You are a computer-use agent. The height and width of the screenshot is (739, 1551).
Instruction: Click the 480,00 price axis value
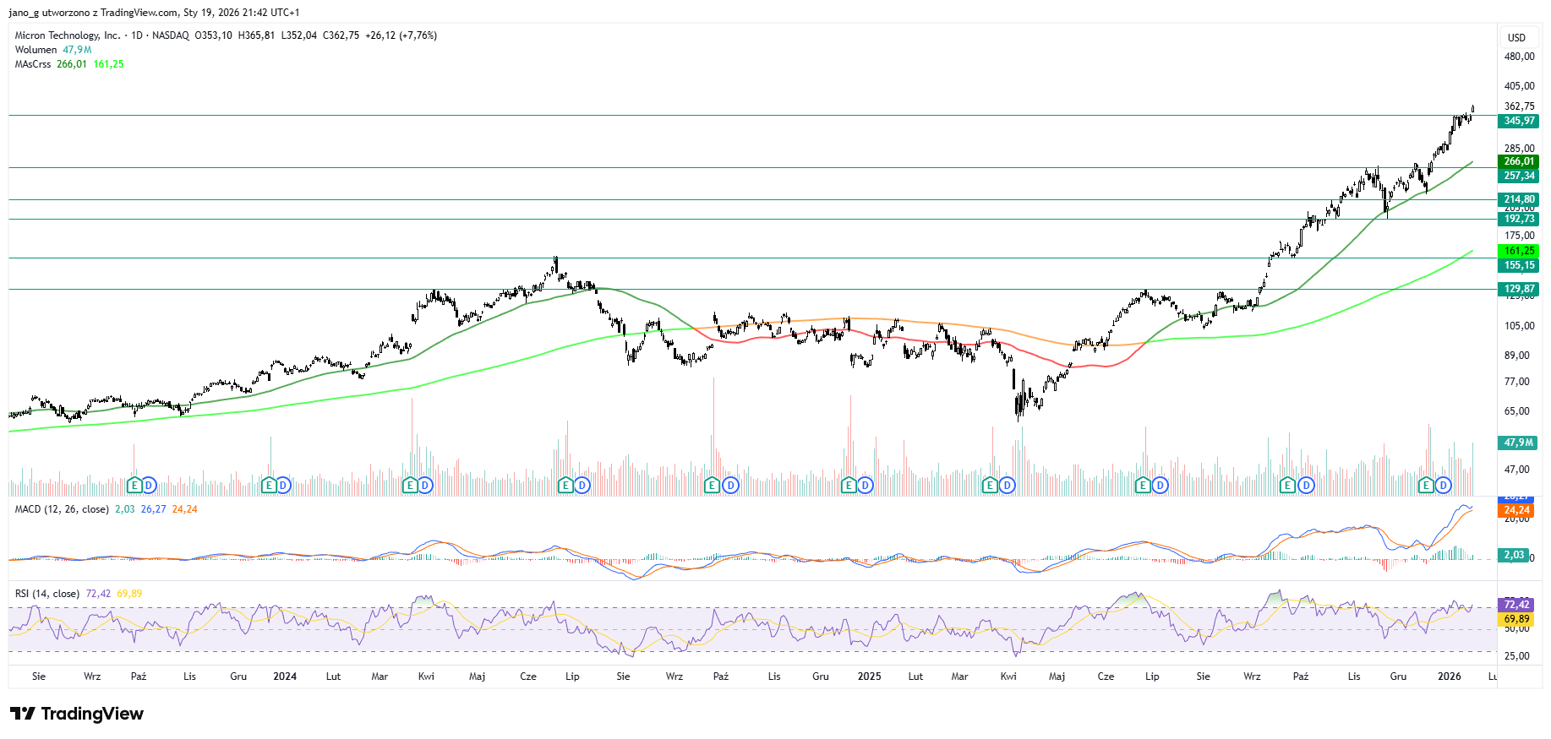[1519, 57]
